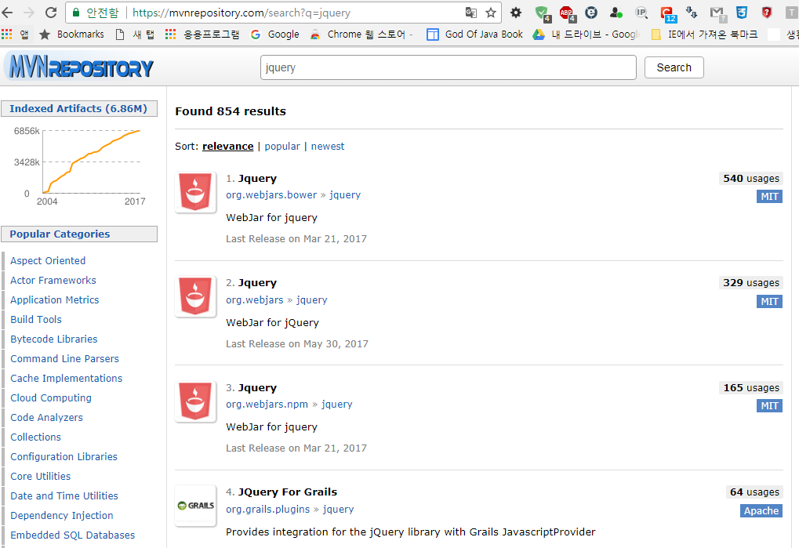Open the Google bookmark
Screen dimensions: 799x548
pyautogui.click(x=274, y=34)
